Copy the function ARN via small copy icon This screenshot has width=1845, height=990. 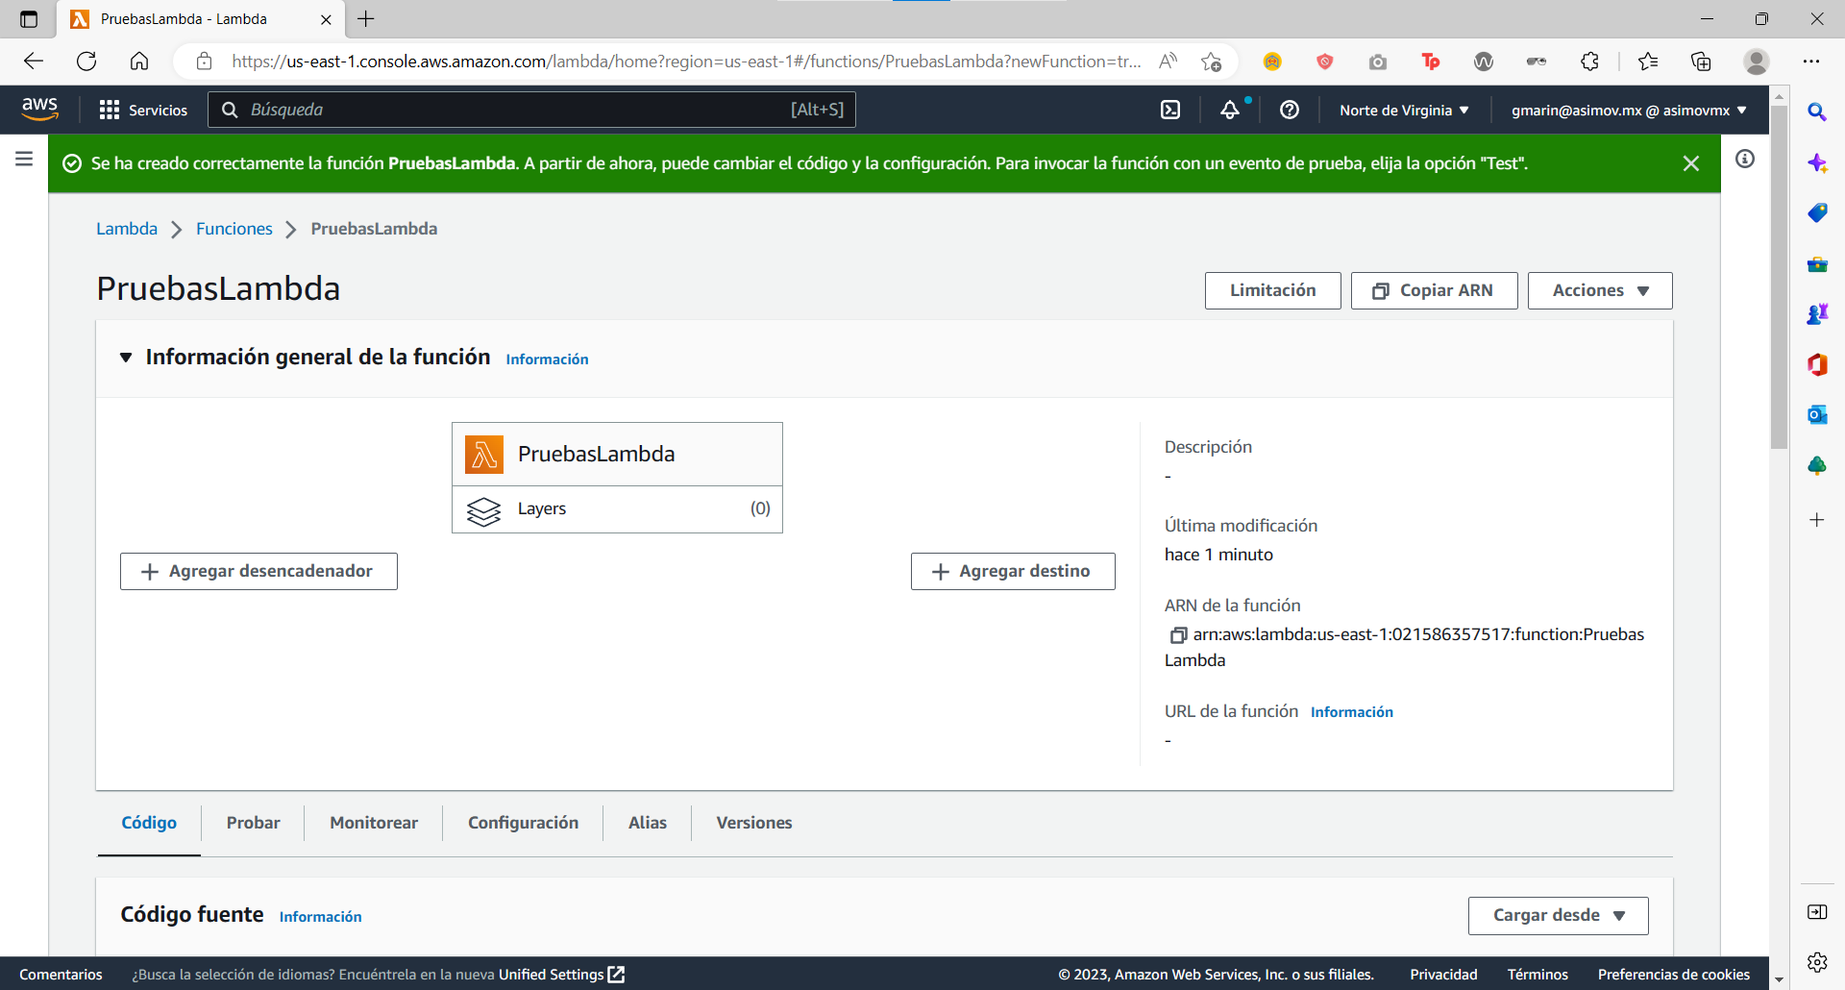point(1178,635)
